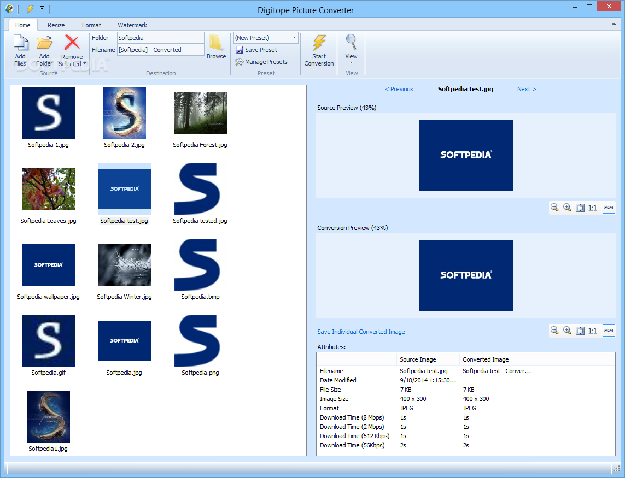Zoom in the Source Preview

click(x=567, y=208)
